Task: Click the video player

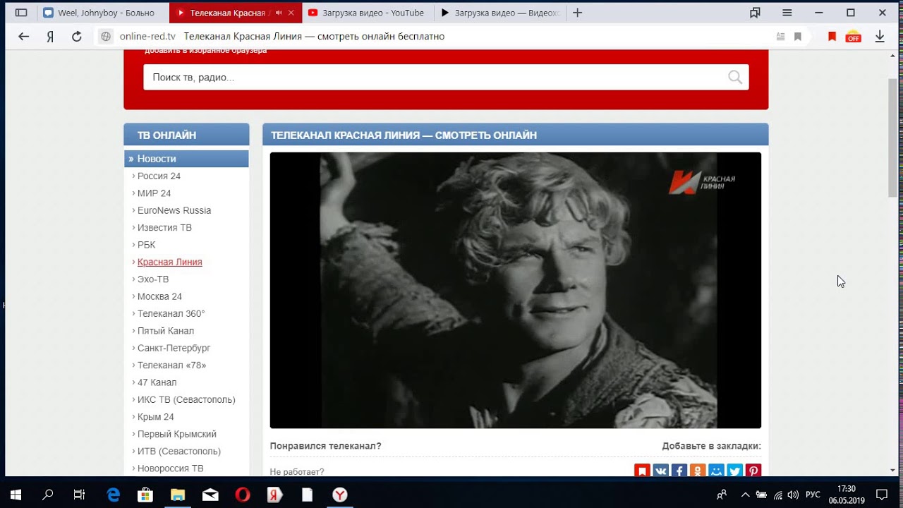Action: [516, 290]
